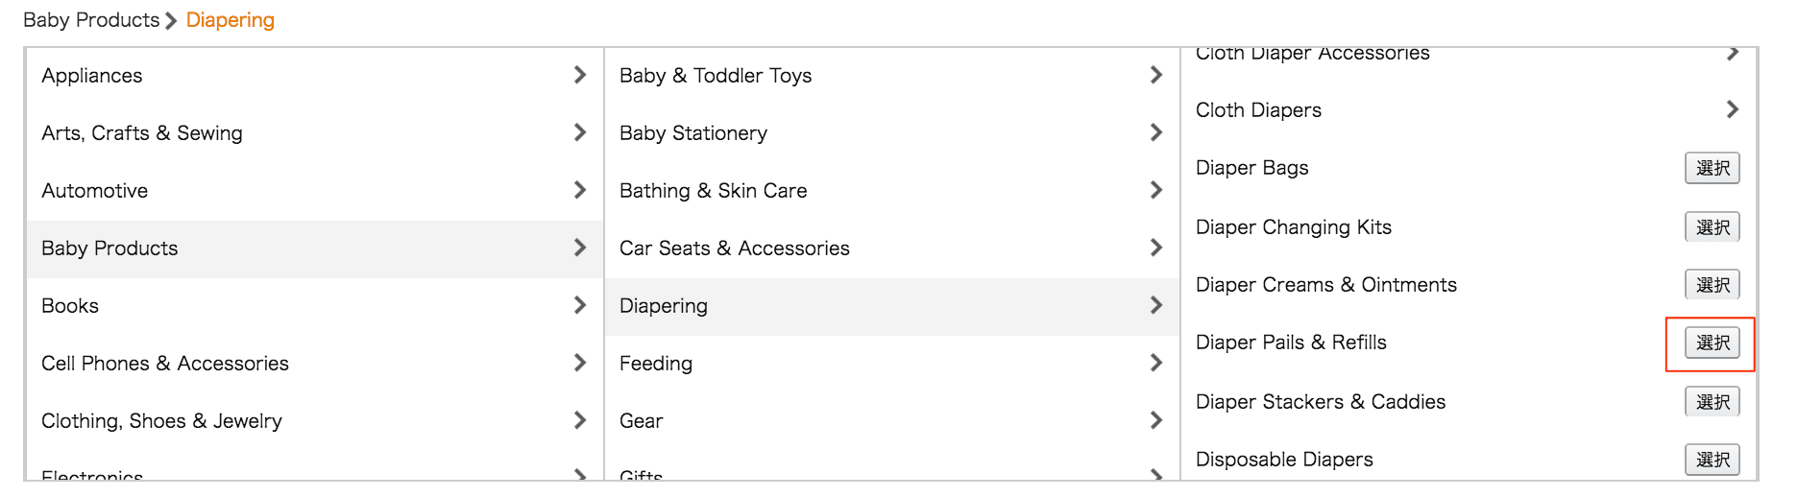
Task: Choose Diaper Creams & Ointments 選択 button
Action: (1712, 285)
